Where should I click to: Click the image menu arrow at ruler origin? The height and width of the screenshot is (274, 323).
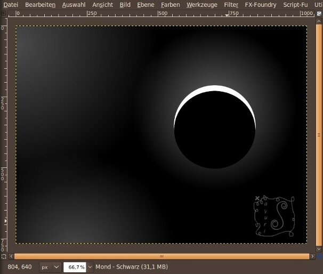(4, 13)
